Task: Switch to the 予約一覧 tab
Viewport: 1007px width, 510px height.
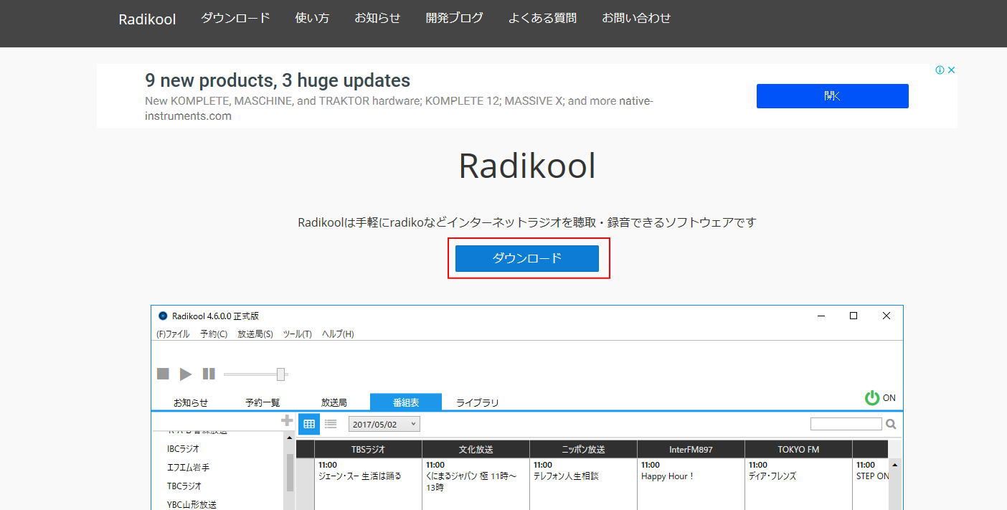Action: click(x=263, y=402)
